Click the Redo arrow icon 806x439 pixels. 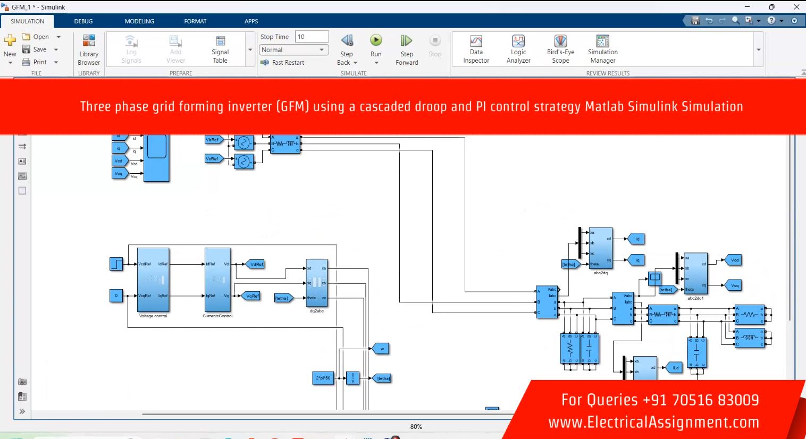[722, 20]
